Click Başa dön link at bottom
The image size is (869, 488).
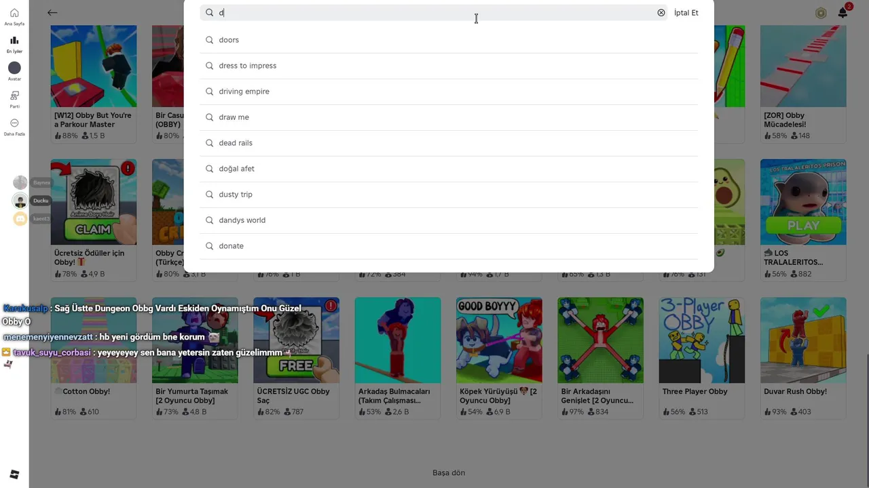pyautogui.click(x=449, y=472)
